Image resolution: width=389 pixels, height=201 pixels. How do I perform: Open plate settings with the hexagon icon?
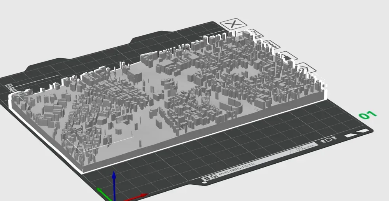[305, 68]
